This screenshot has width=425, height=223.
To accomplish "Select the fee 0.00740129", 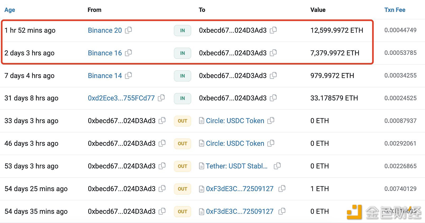I will coord(400,189).
